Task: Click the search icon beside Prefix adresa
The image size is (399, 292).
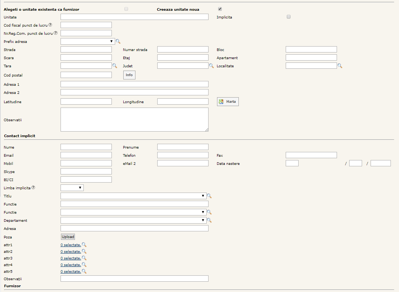Action: (118, 42)
